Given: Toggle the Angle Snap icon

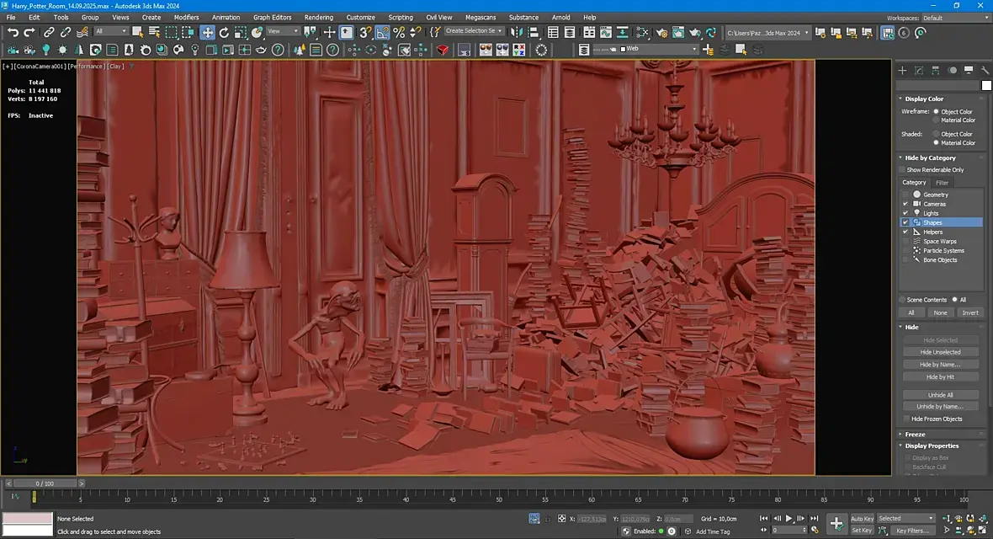Looking at the screenshot, I should click(x=382, y=32).
